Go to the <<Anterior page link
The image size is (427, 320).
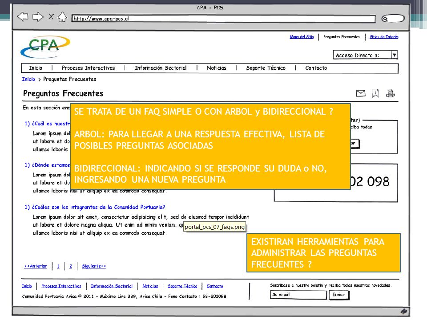tap(36, 266)
